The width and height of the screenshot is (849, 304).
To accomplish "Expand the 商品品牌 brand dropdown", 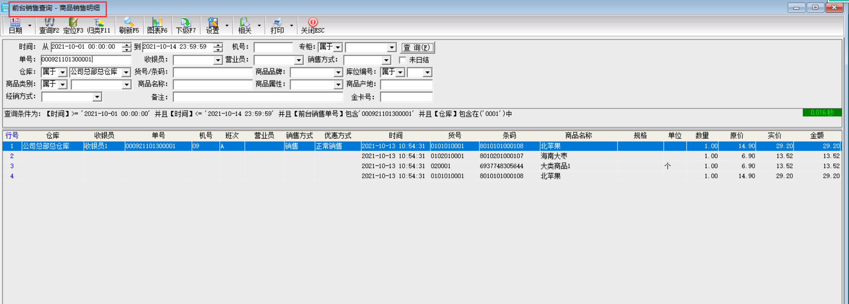I will pos(338,72).
